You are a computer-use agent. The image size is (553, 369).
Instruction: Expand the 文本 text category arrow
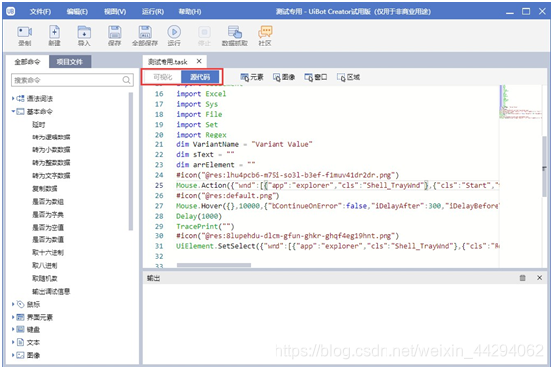[13, 342]
